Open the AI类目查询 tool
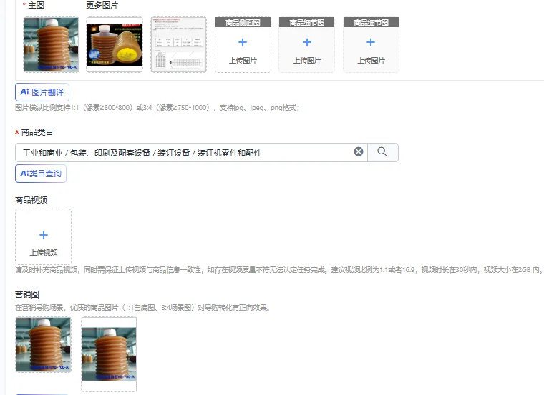 tap(41, 174)
